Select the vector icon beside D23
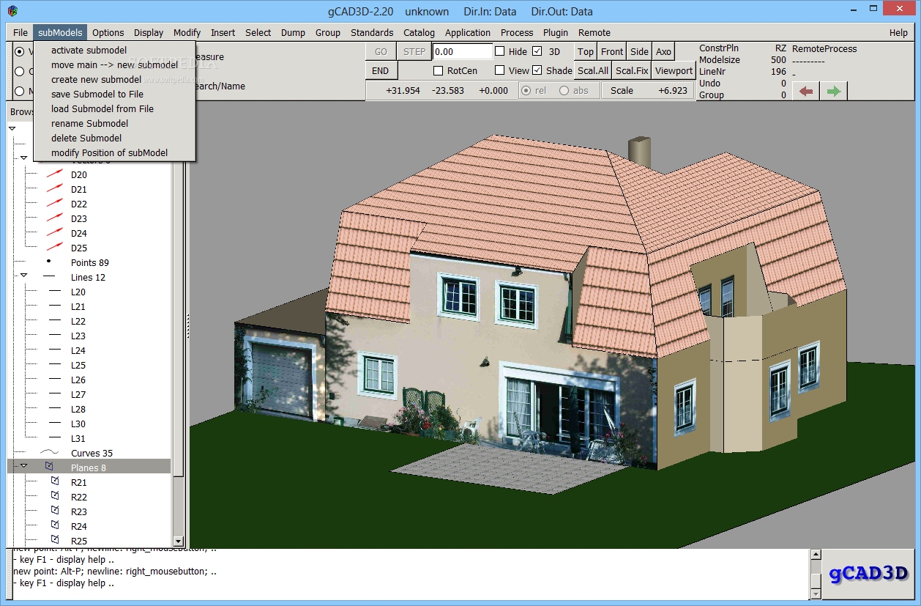921x606 pixels. [x=55, y=218]
